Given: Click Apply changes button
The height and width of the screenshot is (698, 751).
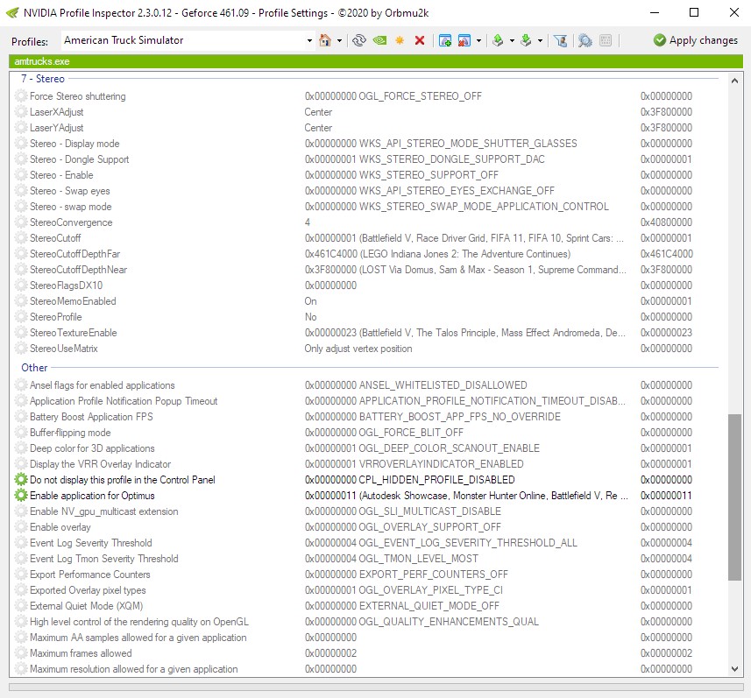Looking at the screenshot, I should click(x=696, y=40).
